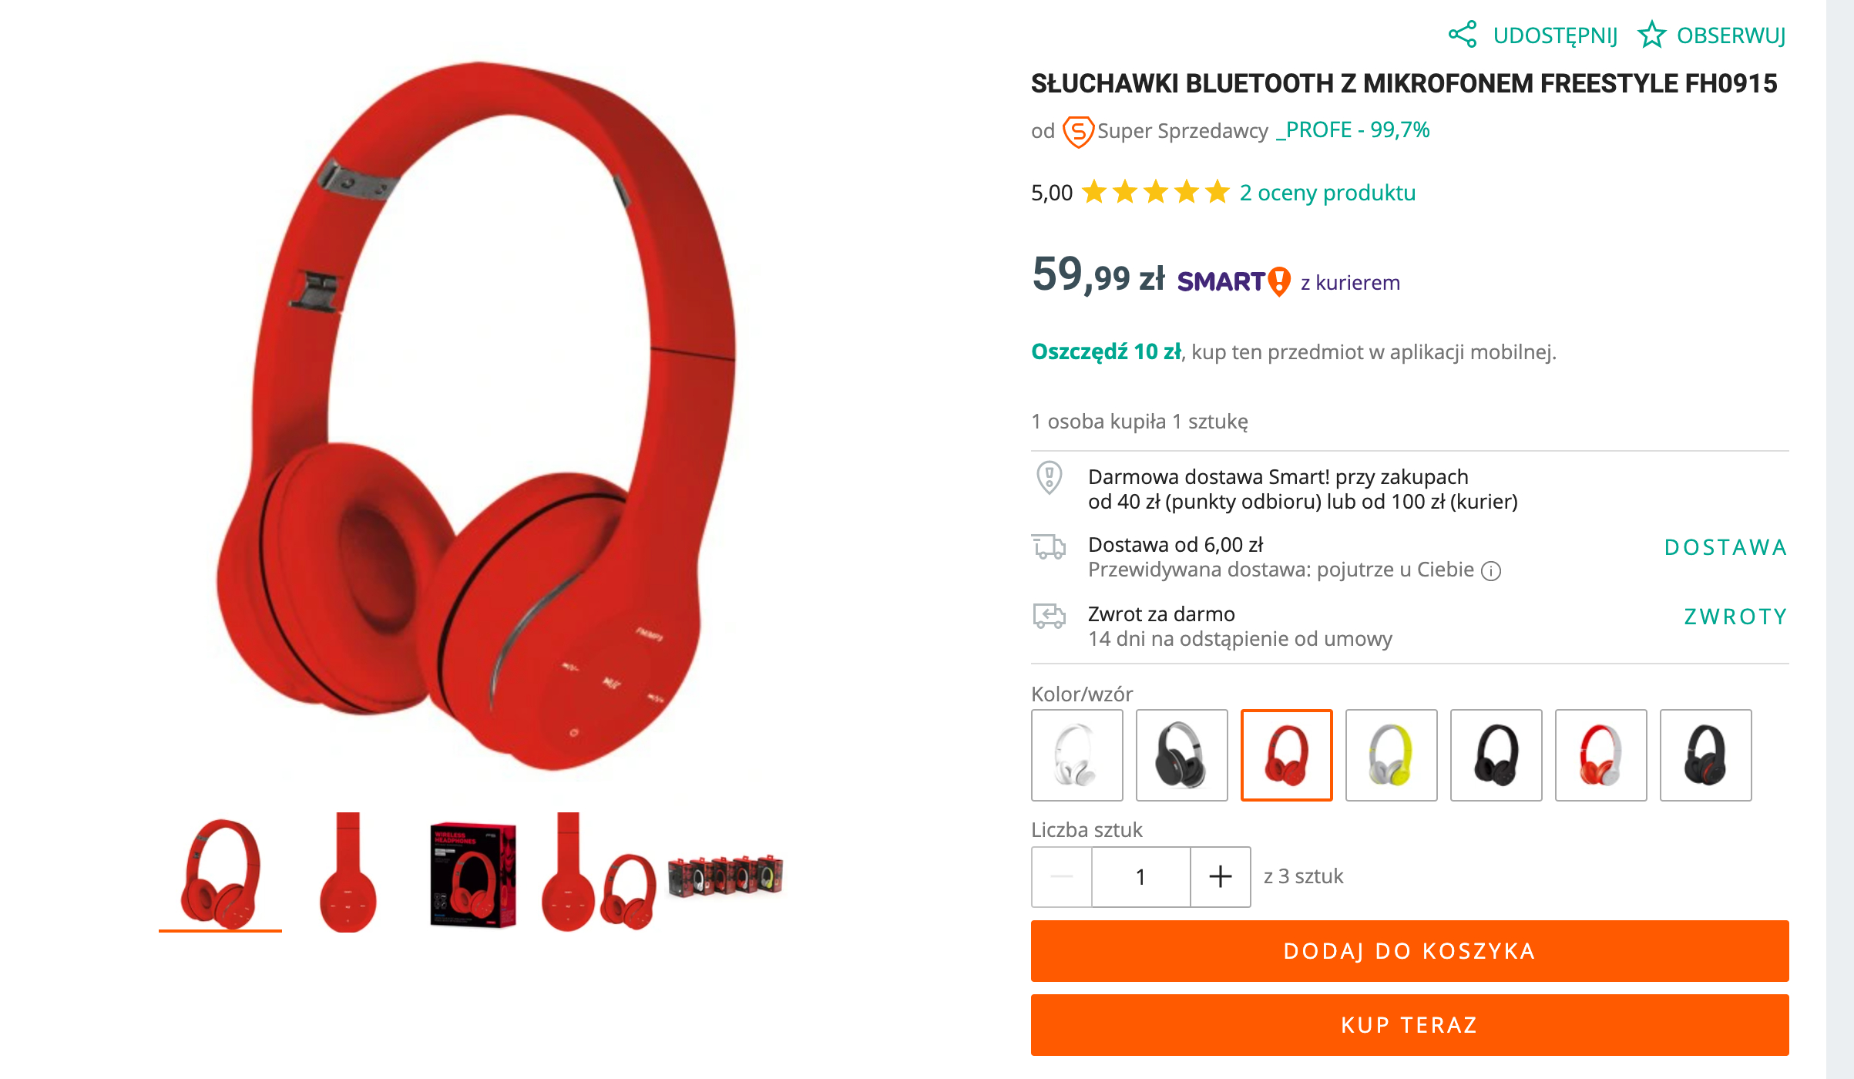Image resolution: width=1854 pixels, height=1079 pixels.
Task: Open the '2 oceny produktu' reviews link
Action: pos(1328,193)
